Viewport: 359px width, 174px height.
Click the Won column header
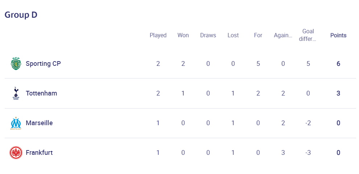(x=183, y=35)
